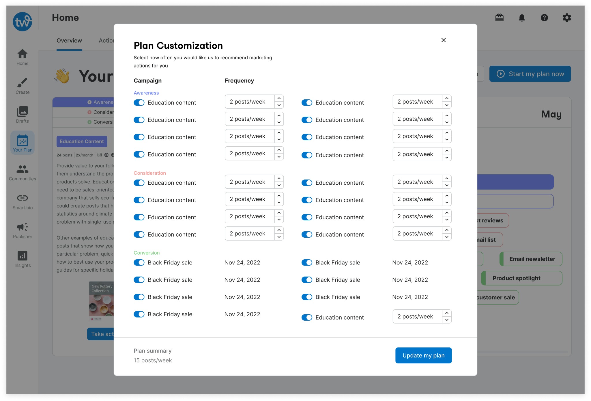Click the solid purple bar in May calendar
Screen dimensions: 591x401
(x=515, y=182)
